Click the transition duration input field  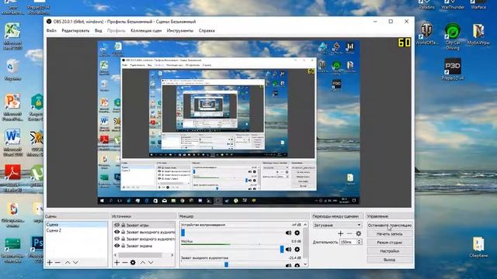pos(348,242)
